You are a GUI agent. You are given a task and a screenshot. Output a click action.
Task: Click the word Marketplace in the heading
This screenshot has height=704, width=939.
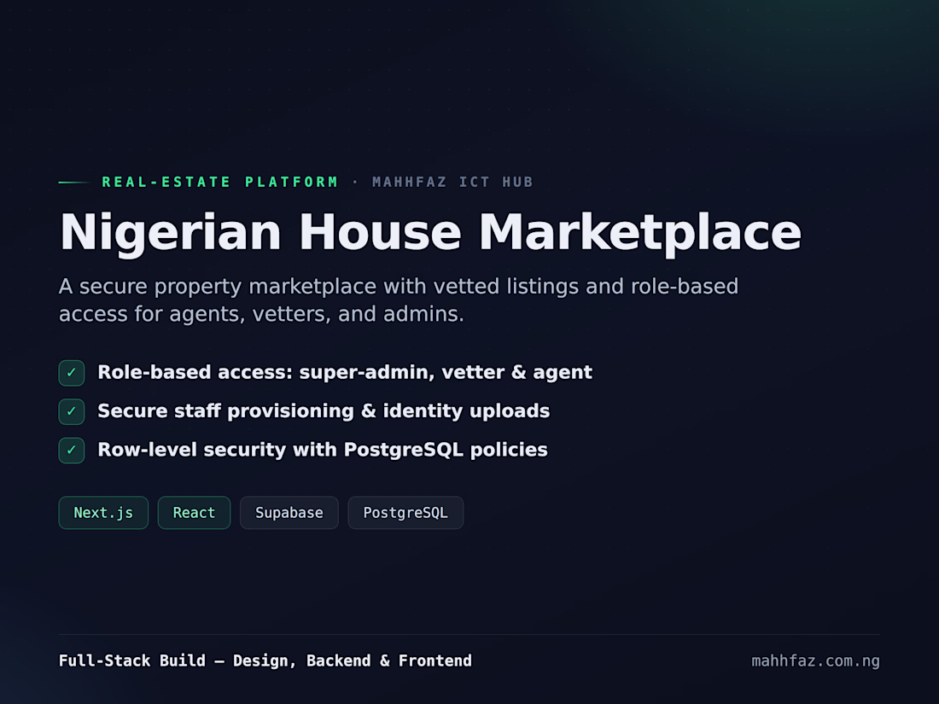click(640, 234)
